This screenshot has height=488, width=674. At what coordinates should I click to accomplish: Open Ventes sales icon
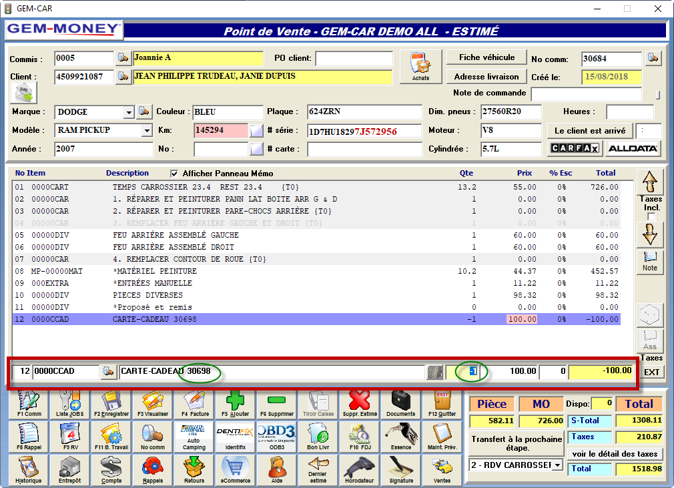point(442,469)
